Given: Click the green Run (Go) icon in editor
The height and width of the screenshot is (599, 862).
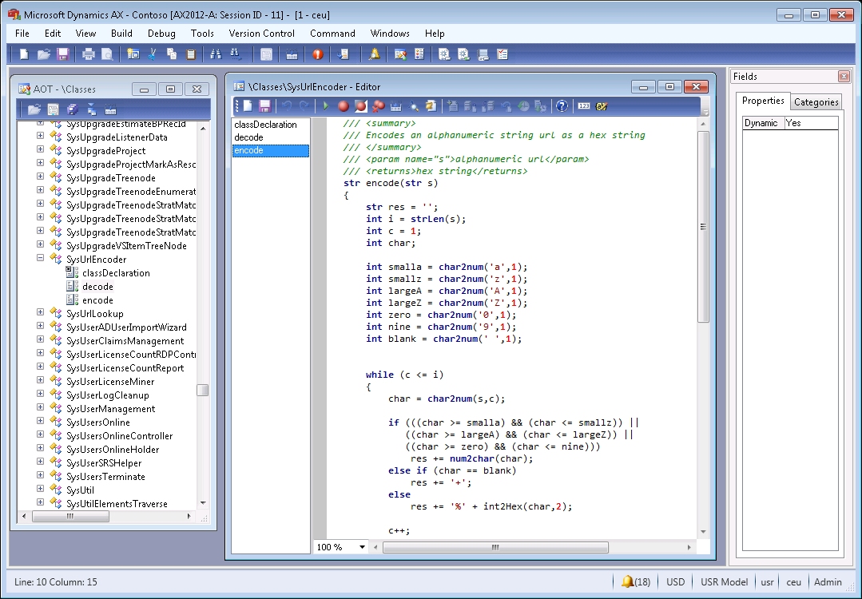Looking at the screenshot, I should pos(325,106).
